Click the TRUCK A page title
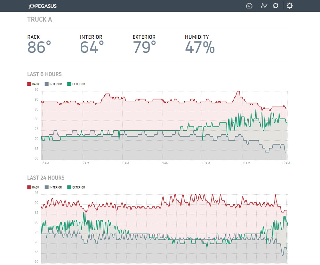Viewport: 320px width, 265px height. (x=40, y=19)
